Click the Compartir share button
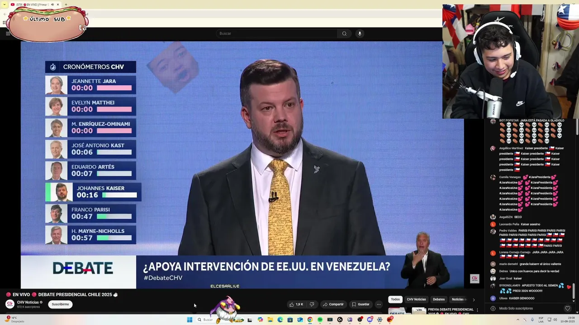 coord(333,304)
